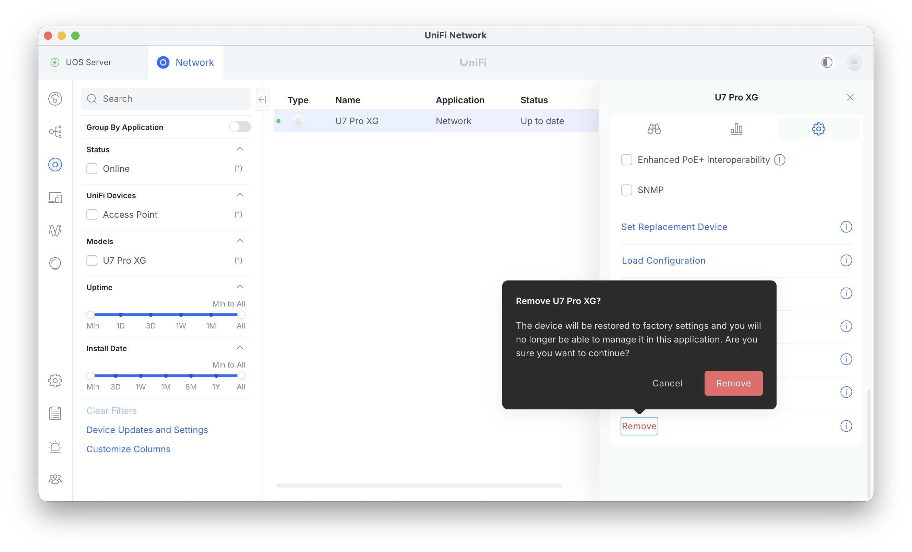Image resolution: width=912 pixels, height=552 pixels.
Task: Click the 1W point on the Uptime slider
Action: click(181, 315)
